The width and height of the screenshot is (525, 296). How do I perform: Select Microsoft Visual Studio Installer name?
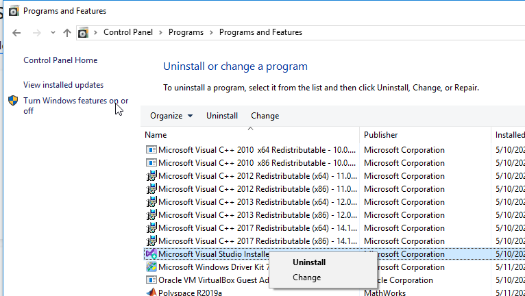click(214, 254)
